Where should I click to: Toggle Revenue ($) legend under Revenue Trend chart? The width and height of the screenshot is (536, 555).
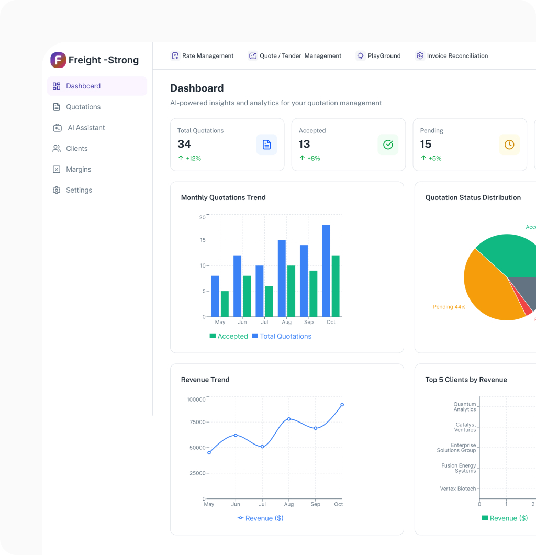coord(260,518)
